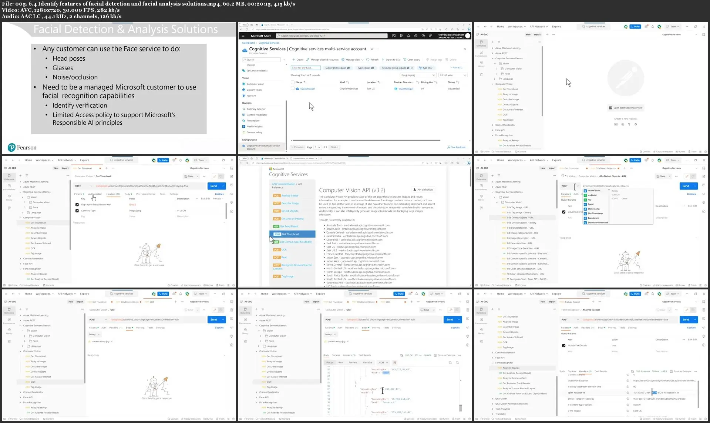Uncheck the includeTextDetails query parameter
710x423 pixels.
point(564,346)
